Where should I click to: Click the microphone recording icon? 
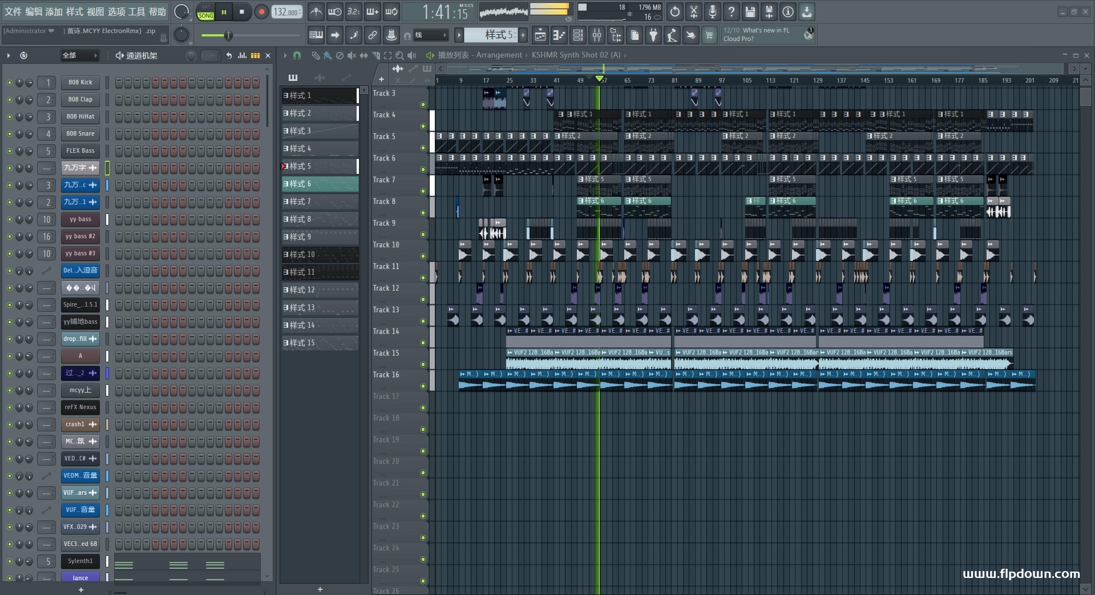712,11
